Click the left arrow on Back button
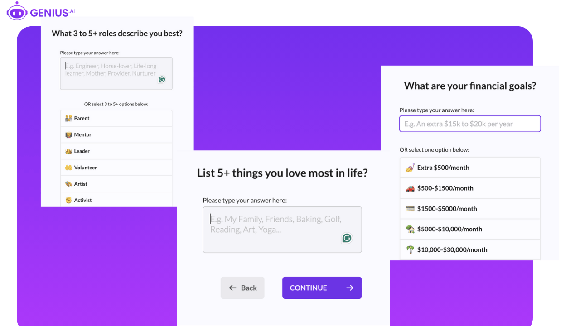 click(232, 288)
